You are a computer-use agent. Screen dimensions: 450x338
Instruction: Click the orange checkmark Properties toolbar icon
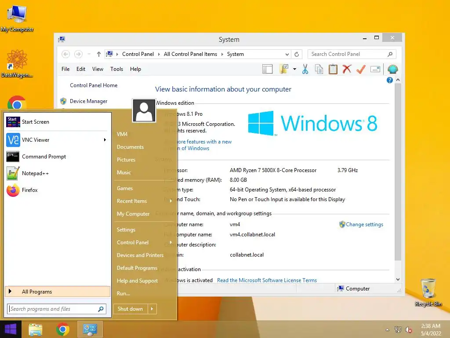click(361, 69)
